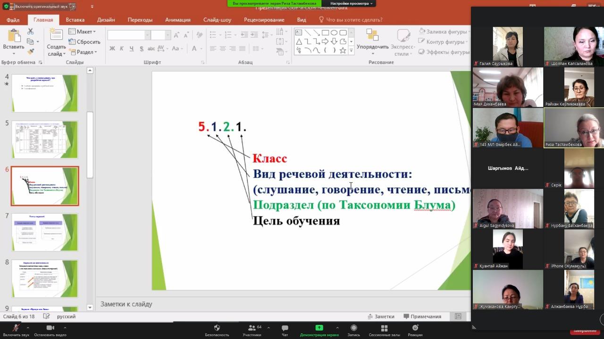Switch to the Вставка ribbon tab
Screen dimensions: 604x339
(x=75, y=20)
